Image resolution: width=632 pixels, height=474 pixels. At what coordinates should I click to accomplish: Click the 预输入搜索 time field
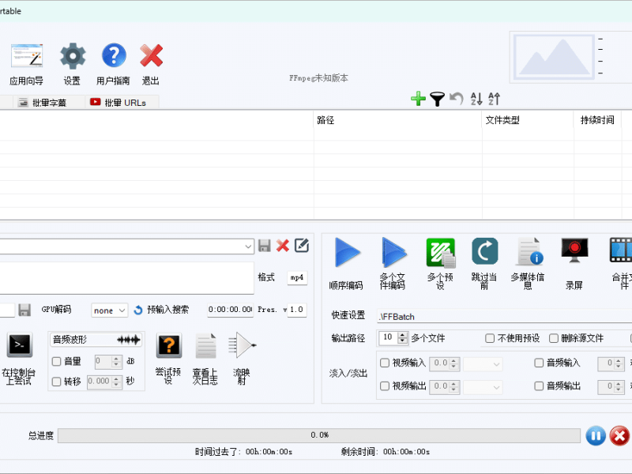pos(230,310)
